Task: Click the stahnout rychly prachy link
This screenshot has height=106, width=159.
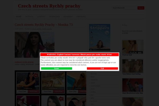Action: (x=24, y=62)
